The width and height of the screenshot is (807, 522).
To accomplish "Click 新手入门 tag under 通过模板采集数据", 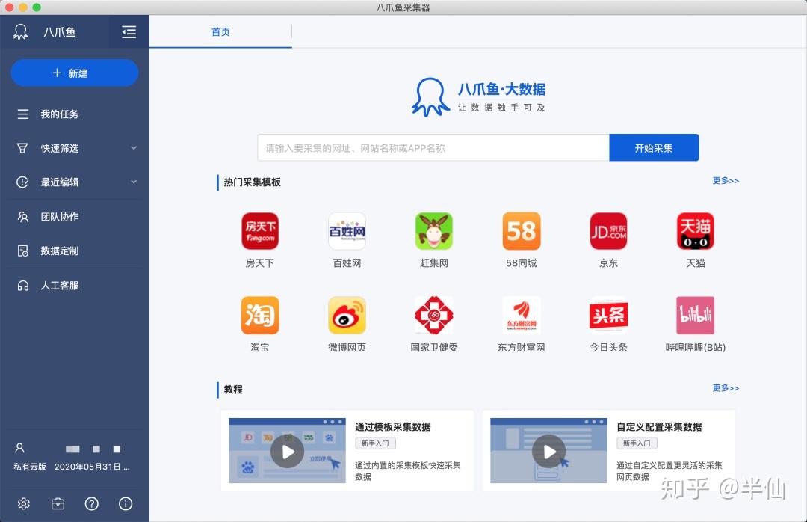I will (375, 443).
